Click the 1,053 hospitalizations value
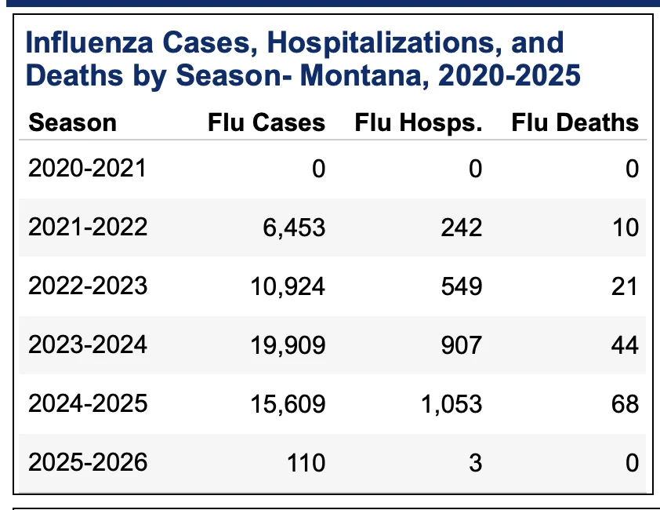 (451, 404)
